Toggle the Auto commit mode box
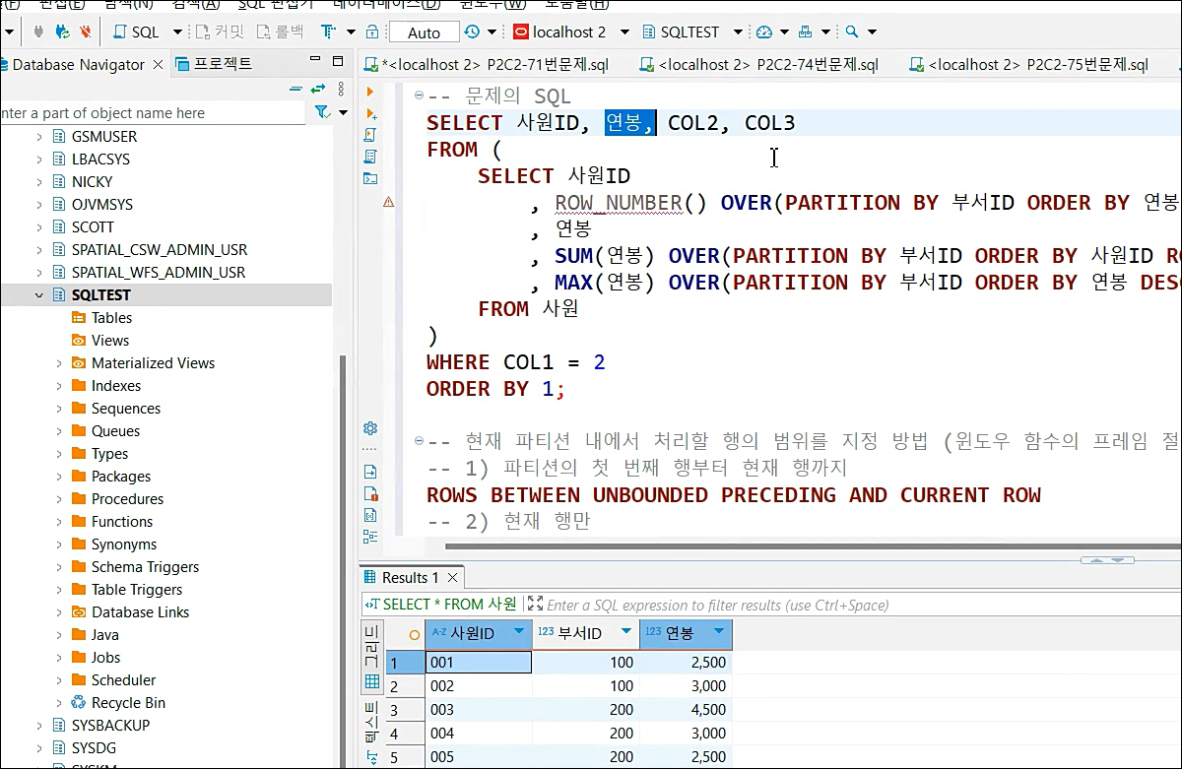 tap(424, 32)
